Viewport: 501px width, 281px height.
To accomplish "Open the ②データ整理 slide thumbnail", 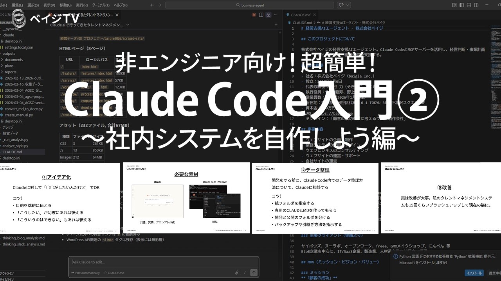I will click(315, 198).
